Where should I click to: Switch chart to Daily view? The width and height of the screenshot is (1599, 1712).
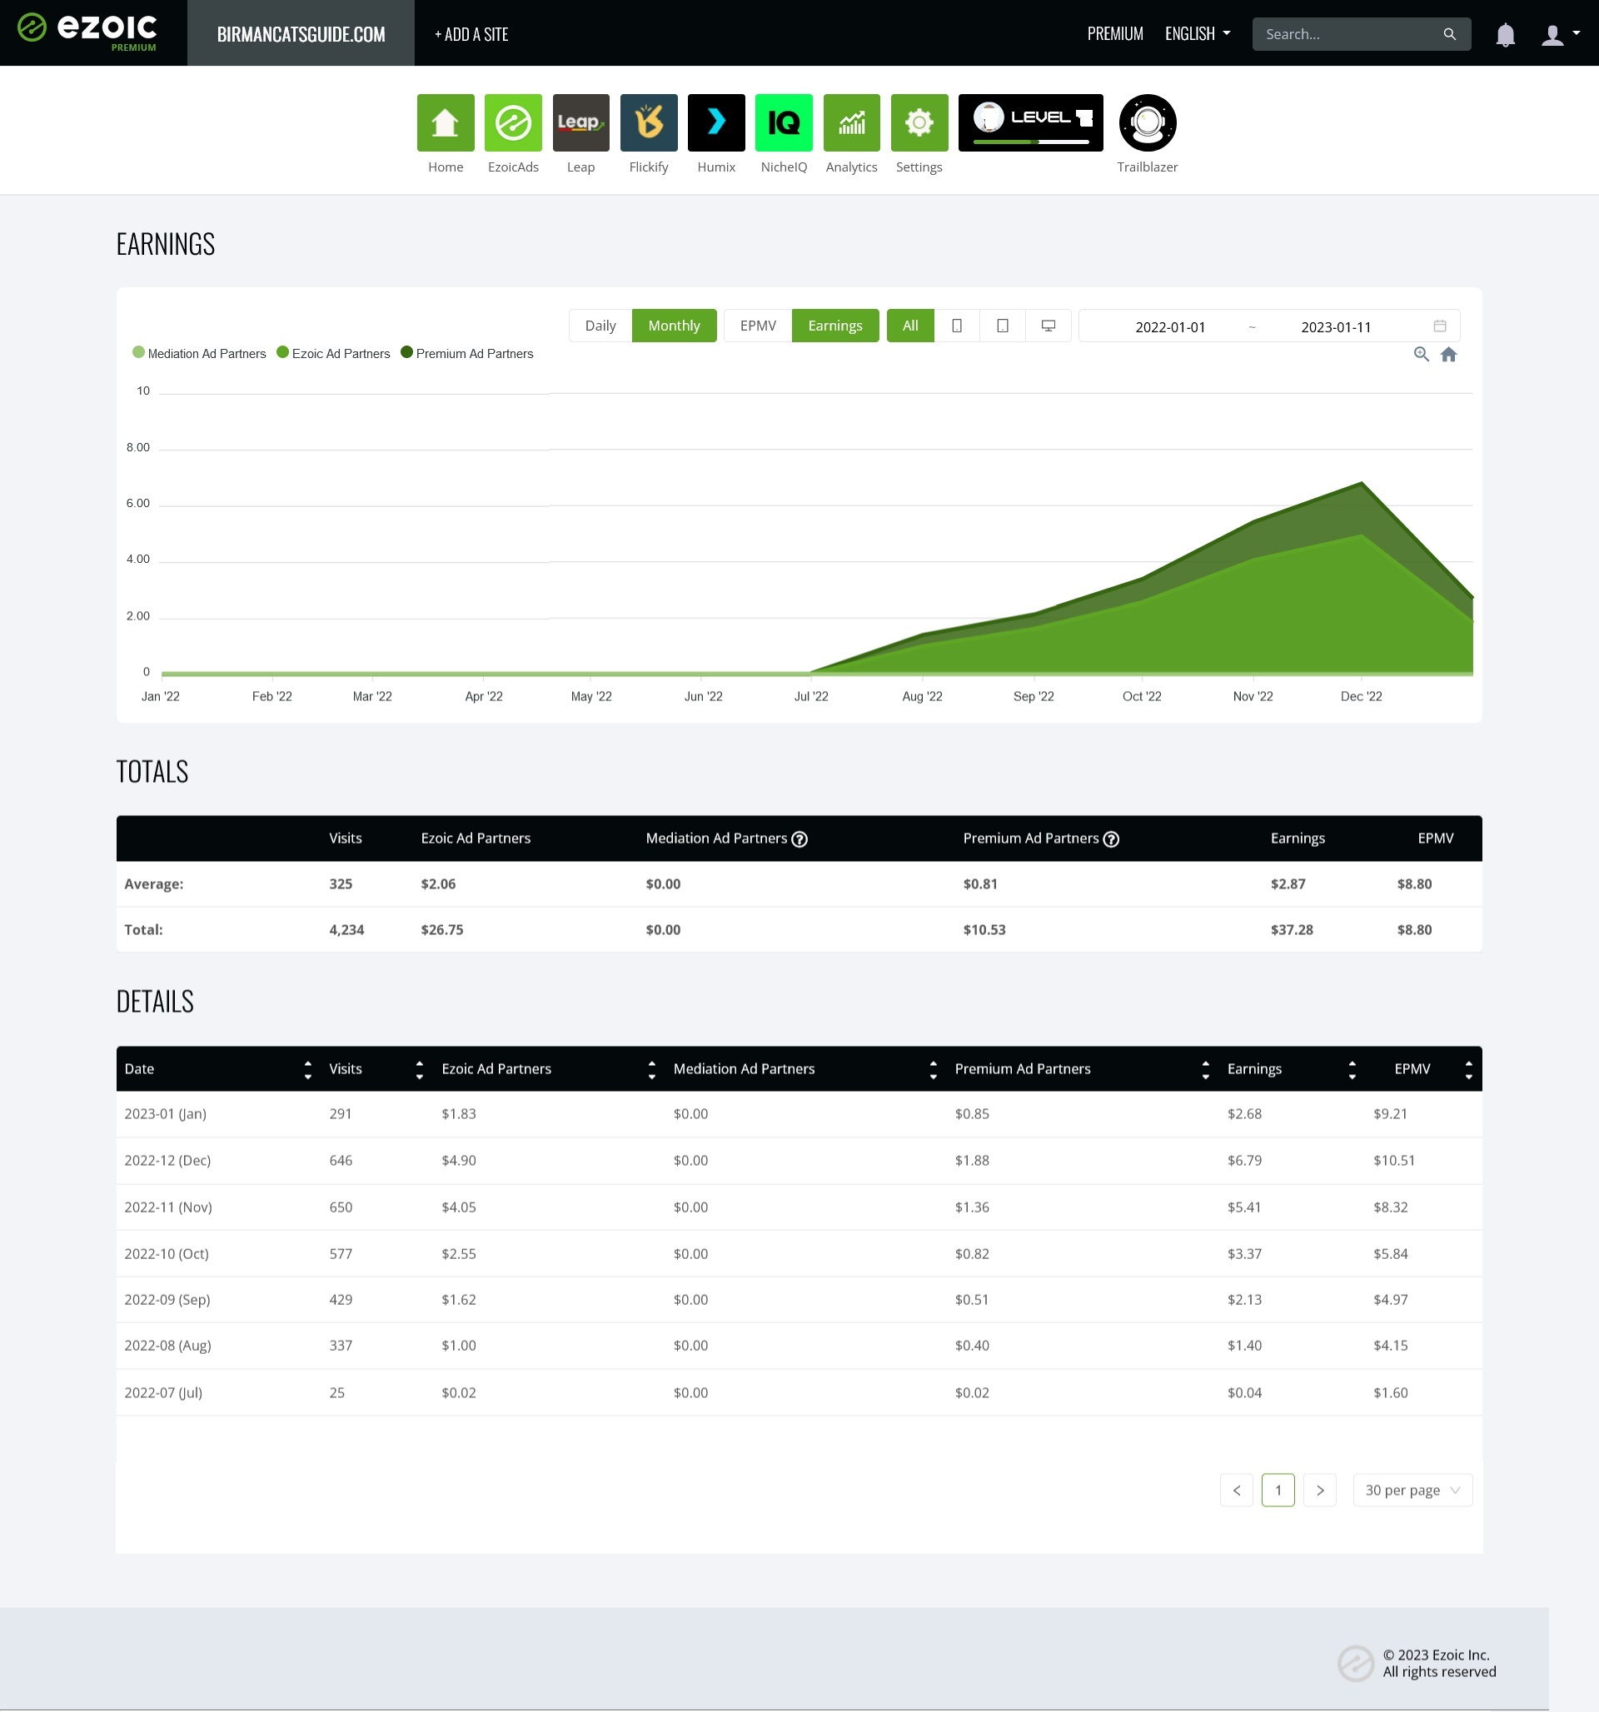600,326
